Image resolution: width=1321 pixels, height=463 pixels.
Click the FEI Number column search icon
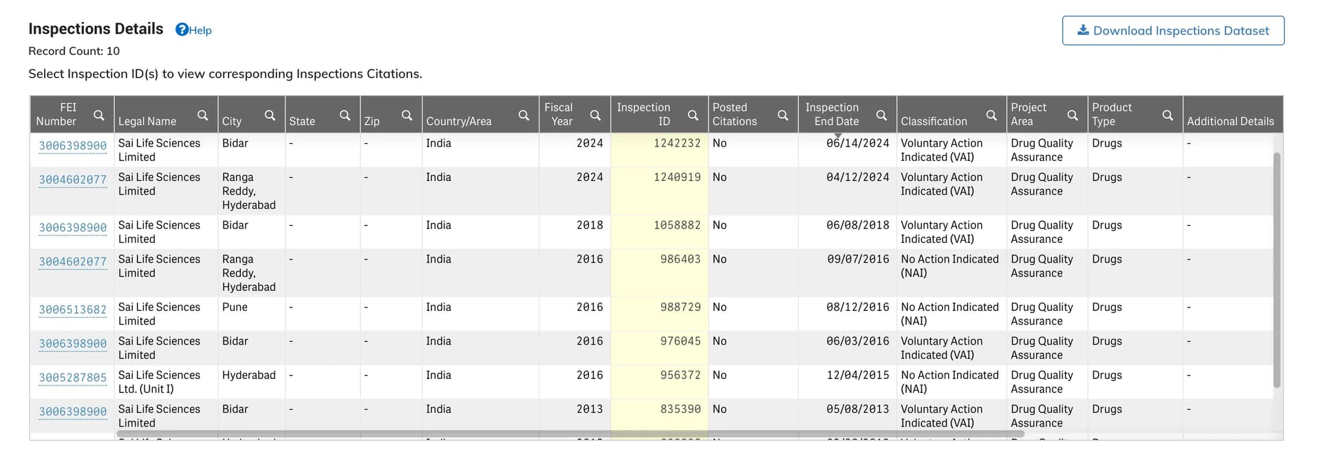99,116
